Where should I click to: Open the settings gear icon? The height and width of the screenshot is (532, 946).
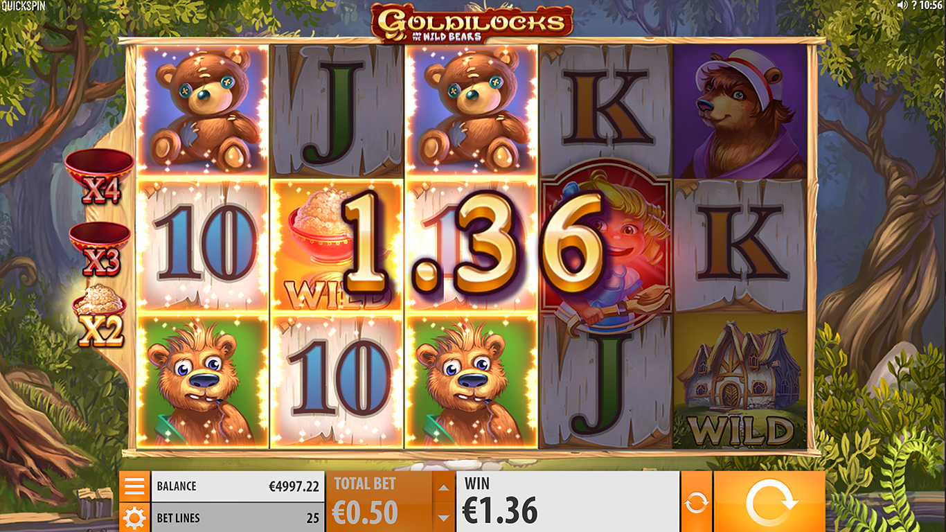pos(134,517)
